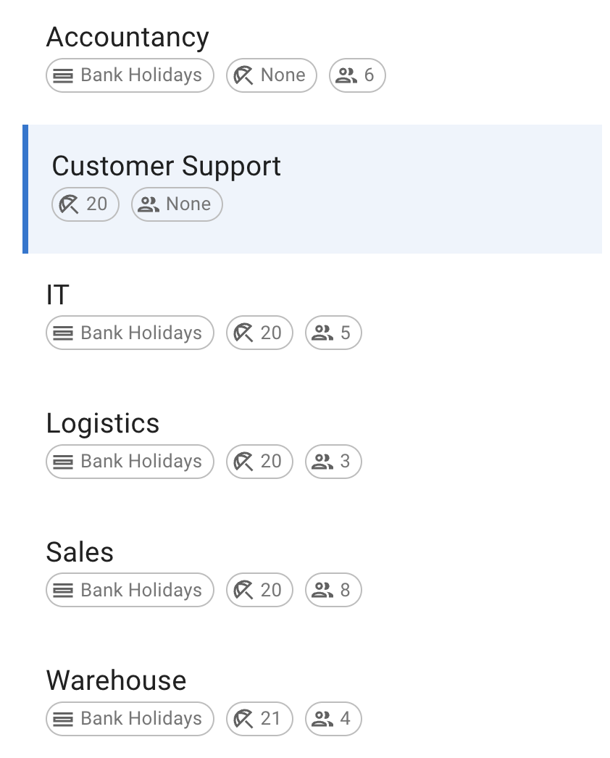Click the calendar icon in IT's Bank Holidays chip
The height and width of the screenshot is (758, 610).
tap(64, 333)
